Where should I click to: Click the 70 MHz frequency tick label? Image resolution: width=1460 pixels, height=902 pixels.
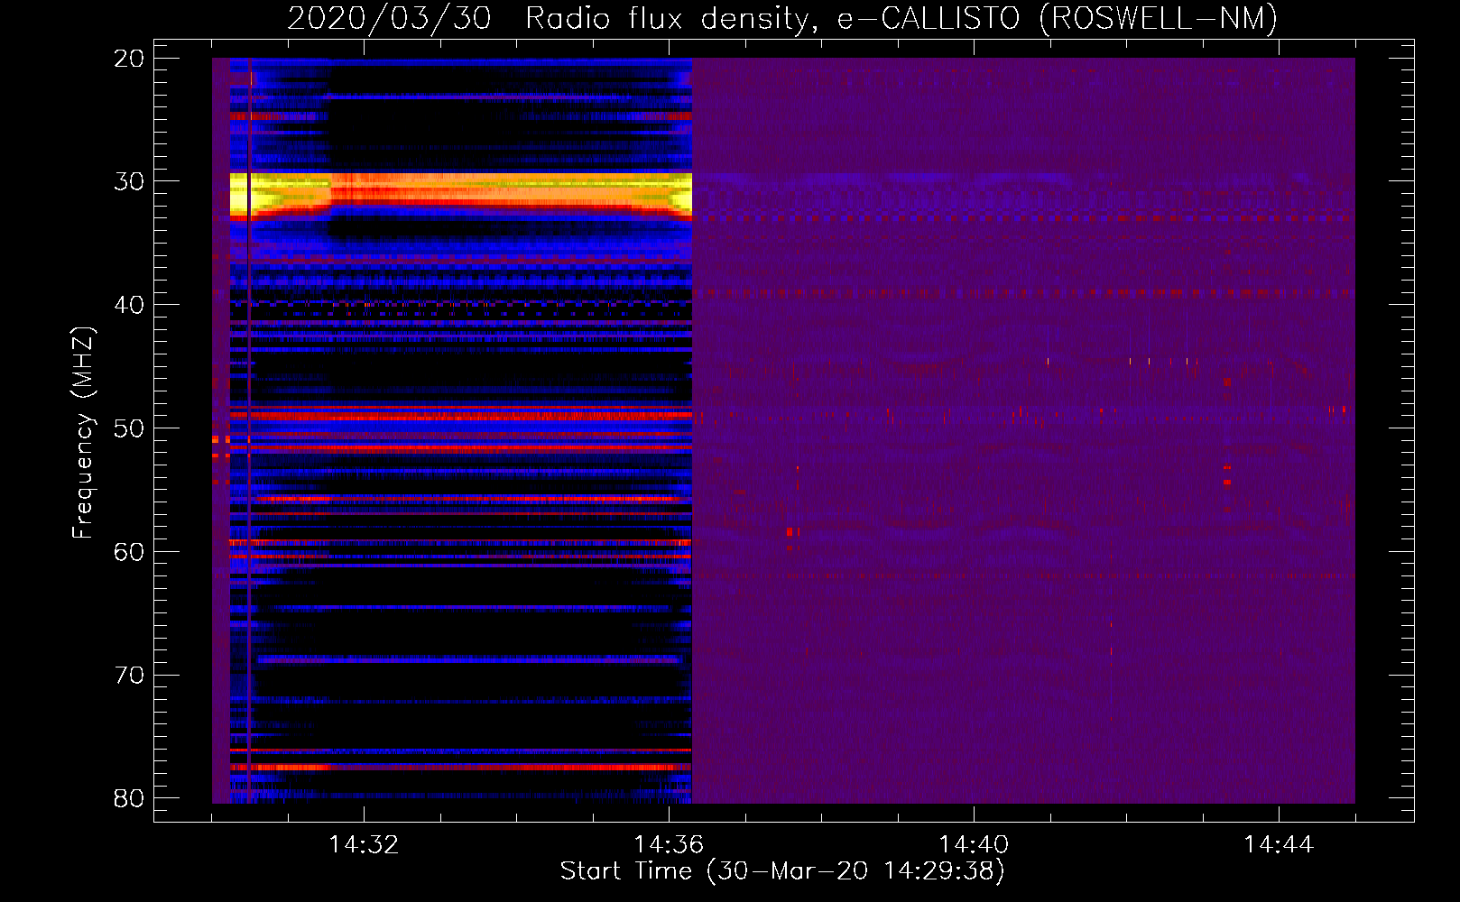click(129, 676)
